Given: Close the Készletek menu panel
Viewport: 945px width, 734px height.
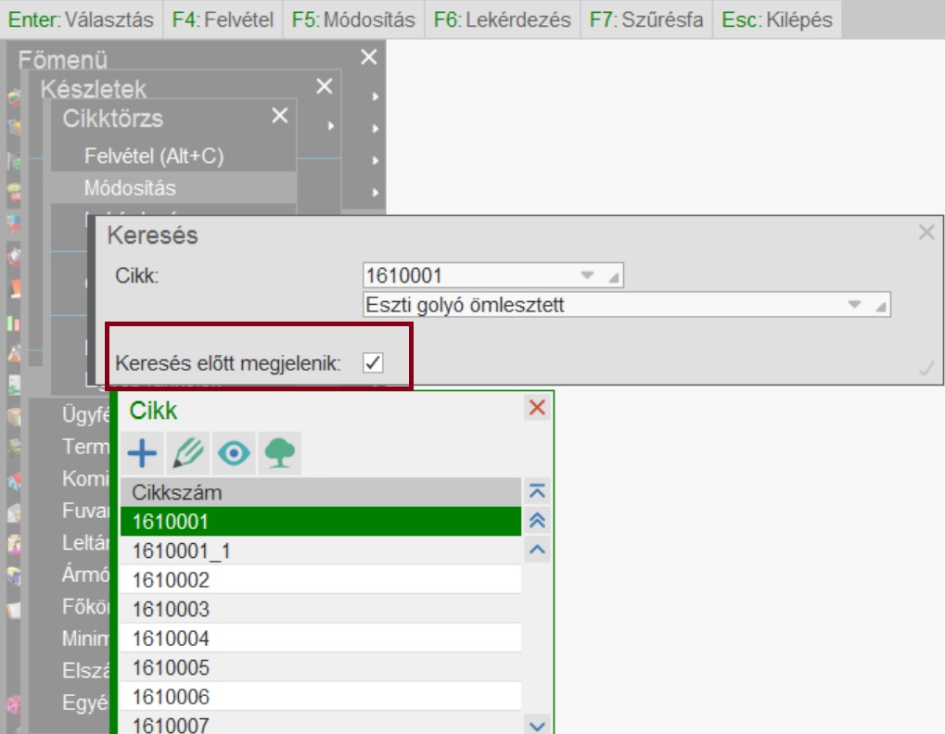Looking at the screenshot, I should [325, 86].
